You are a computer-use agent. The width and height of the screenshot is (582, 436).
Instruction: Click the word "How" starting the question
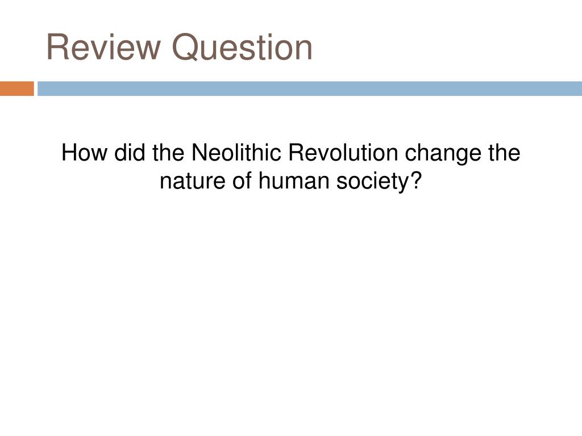tap(84, 152)
